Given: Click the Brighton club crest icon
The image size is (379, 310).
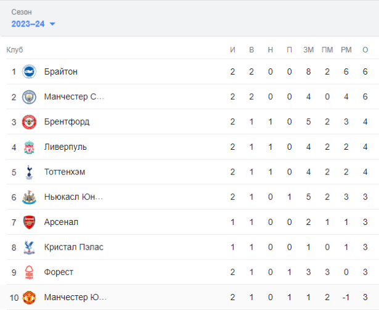Looking at the screenshot, I should pos(29,71).
